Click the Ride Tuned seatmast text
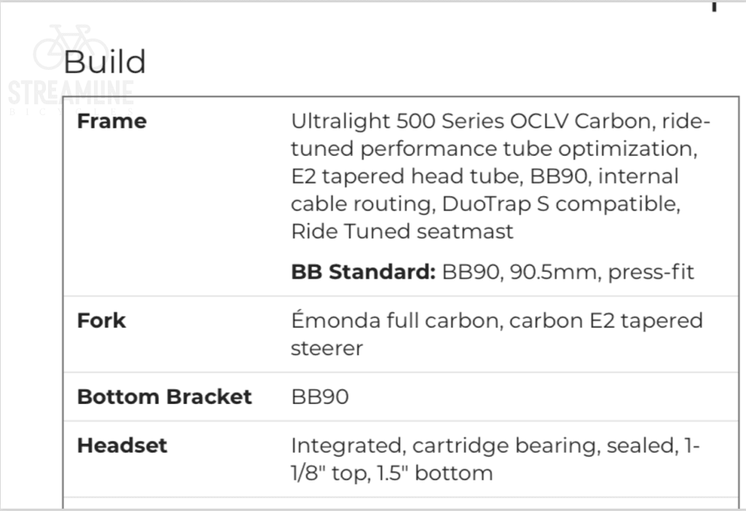This screenshot has width=746, height=511. tap(402, 232)
